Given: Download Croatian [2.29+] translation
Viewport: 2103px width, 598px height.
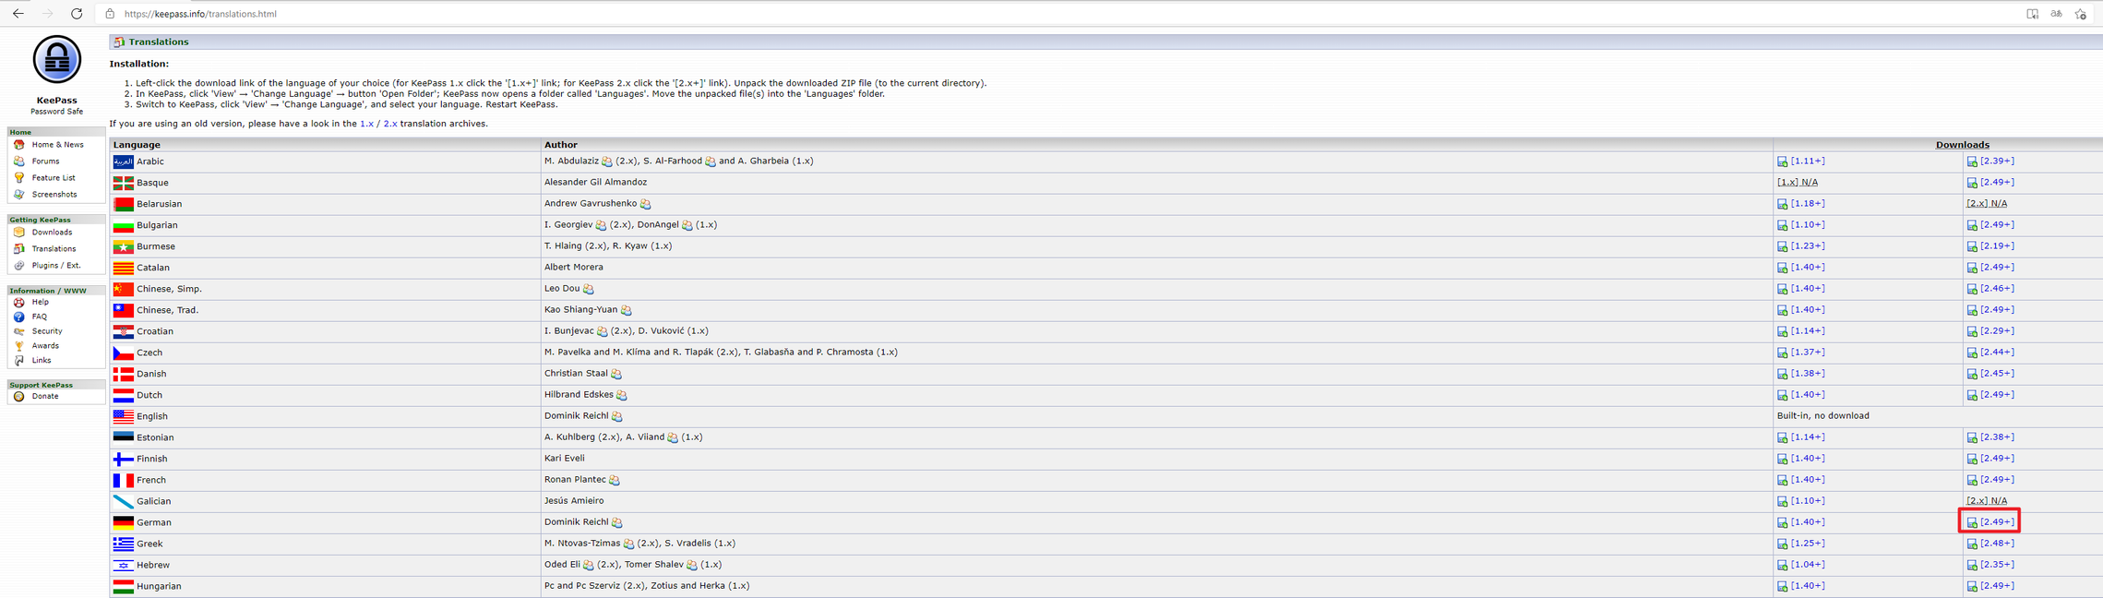Looking at the screenshot, I should 1998,330.
